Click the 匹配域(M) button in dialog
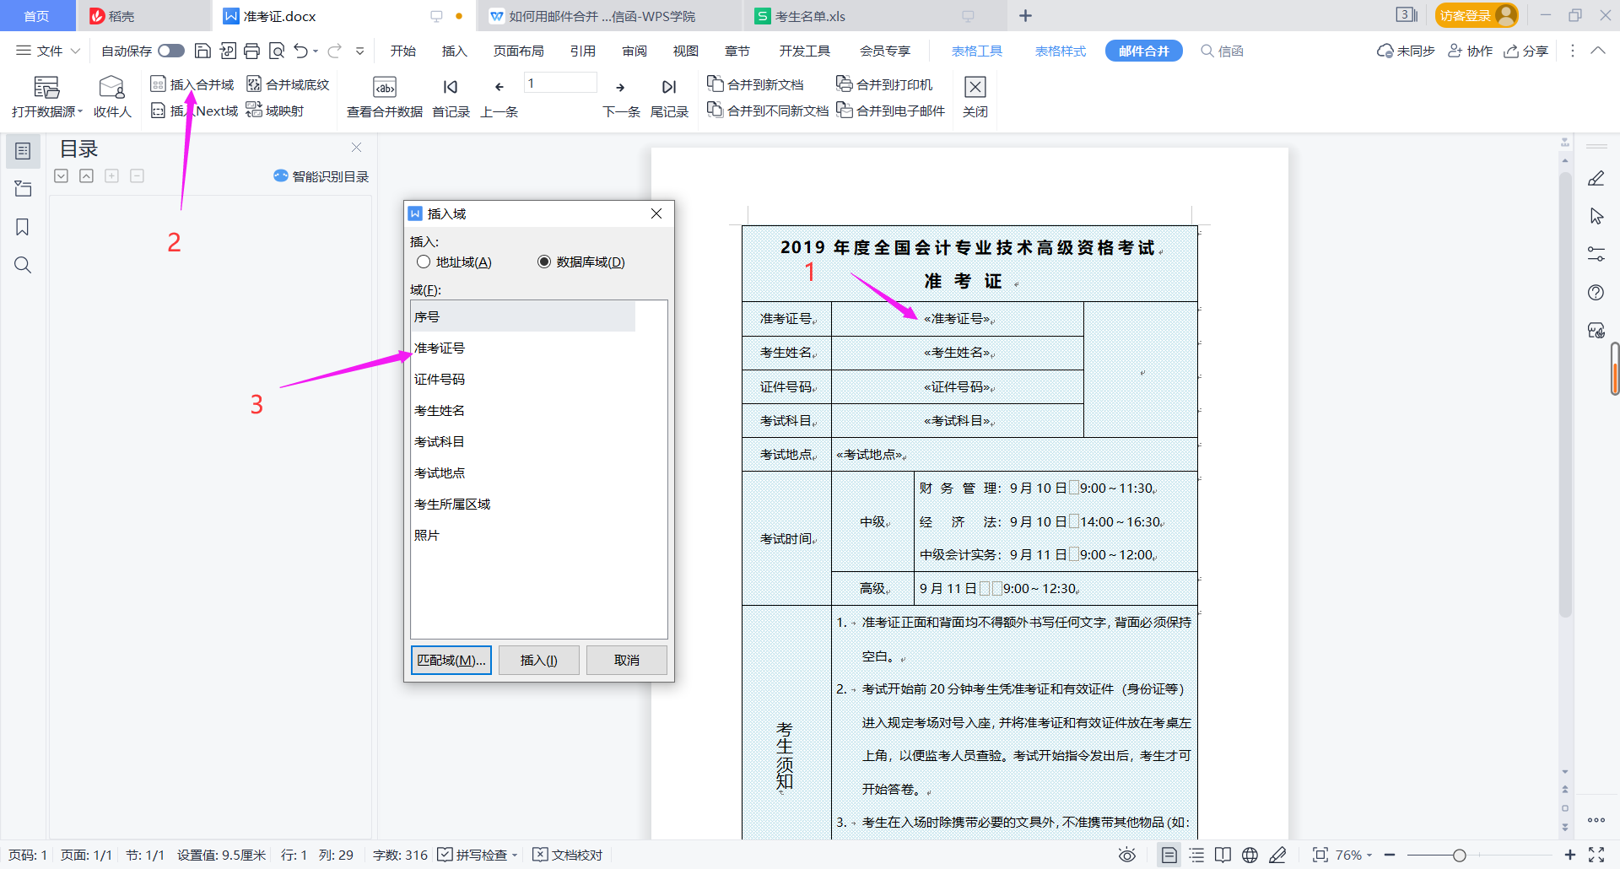1620x869 pixels. pos(451,660)
